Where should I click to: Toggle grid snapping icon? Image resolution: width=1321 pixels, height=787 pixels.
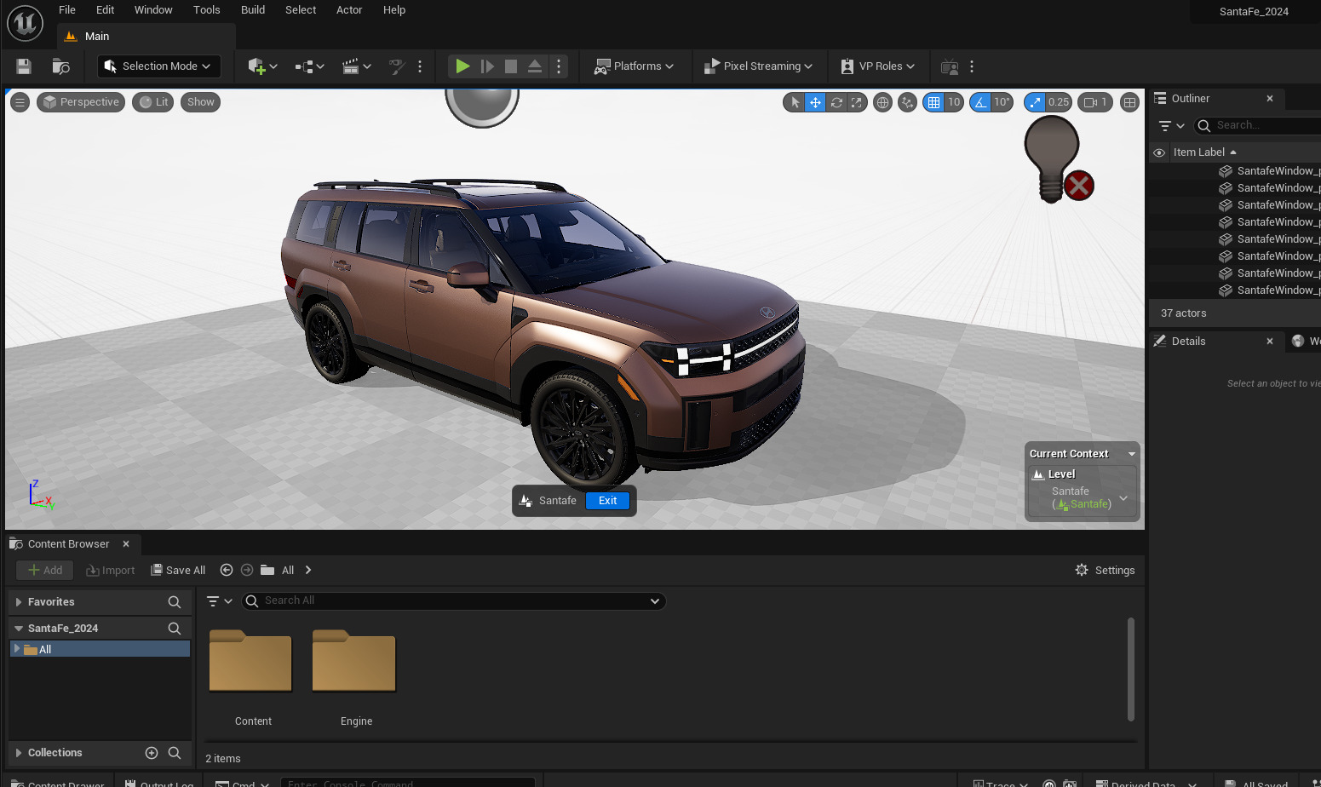point(934,102)
